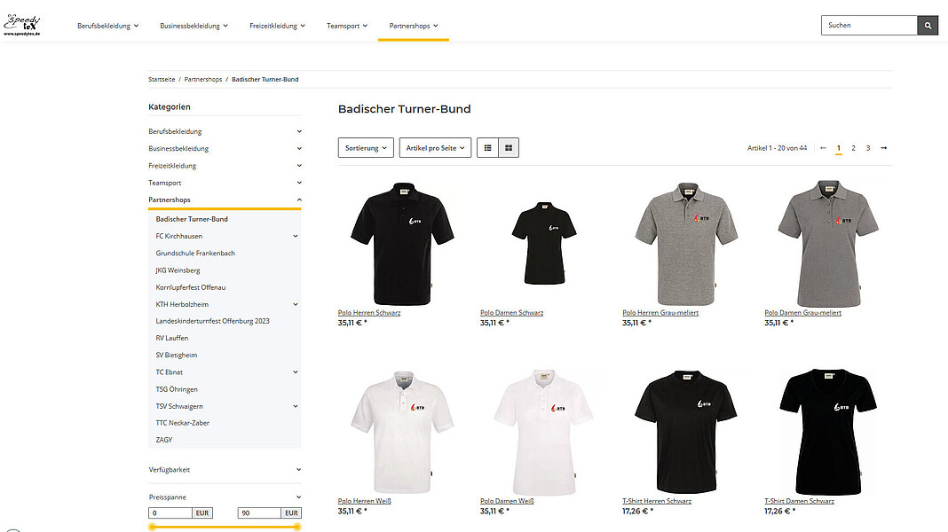Go to next page arrow
948x532 pixels.
884,148
